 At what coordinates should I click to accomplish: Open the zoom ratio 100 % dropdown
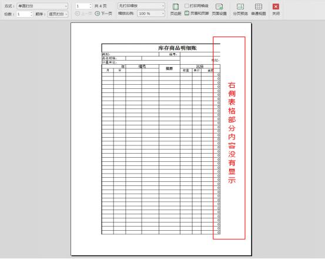[151, 14]
